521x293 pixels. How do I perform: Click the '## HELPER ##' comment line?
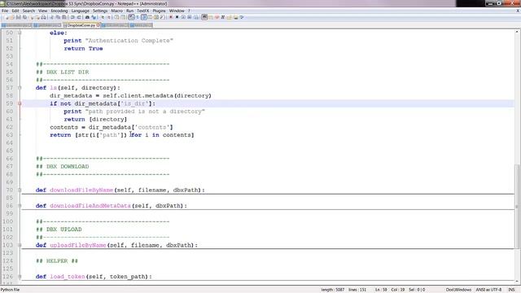click(x=57, y=261)
